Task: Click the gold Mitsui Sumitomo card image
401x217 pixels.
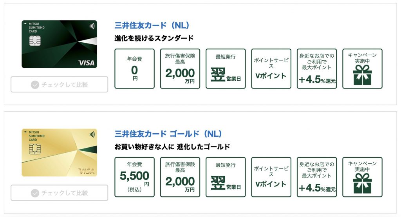Action: [x=59, y=153]
